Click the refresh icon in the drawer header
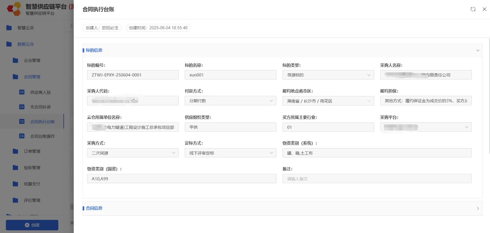 [x=473, y=9]
